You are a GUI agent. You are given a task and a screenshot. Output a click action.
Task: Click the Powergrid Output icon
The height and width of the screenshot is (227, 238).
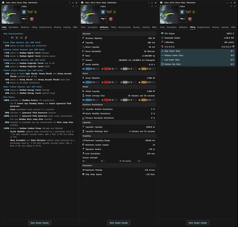tap(162, 38)
